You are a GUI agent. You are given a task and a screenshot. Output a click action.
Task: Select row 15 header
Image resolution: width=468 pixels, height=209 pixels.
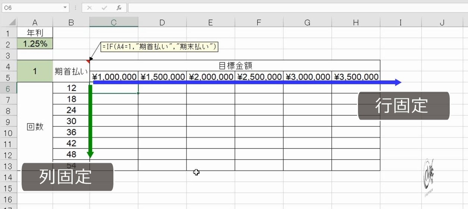point(9,188)
